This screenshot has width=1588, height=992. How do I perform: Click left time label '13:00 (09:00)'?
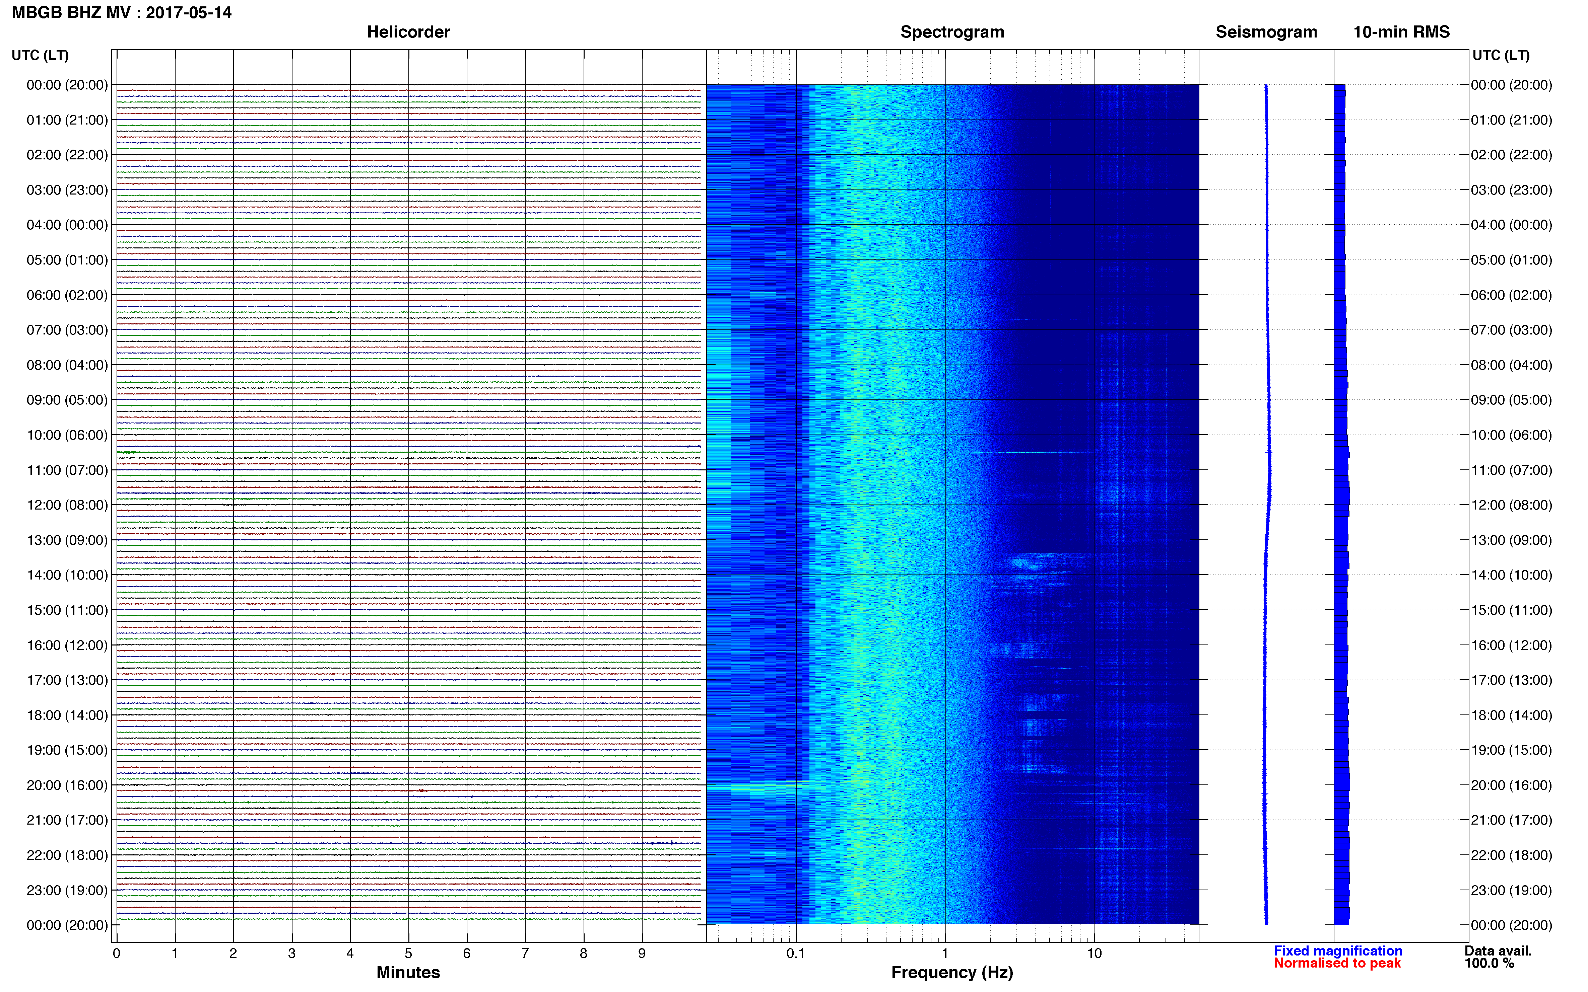67,540
